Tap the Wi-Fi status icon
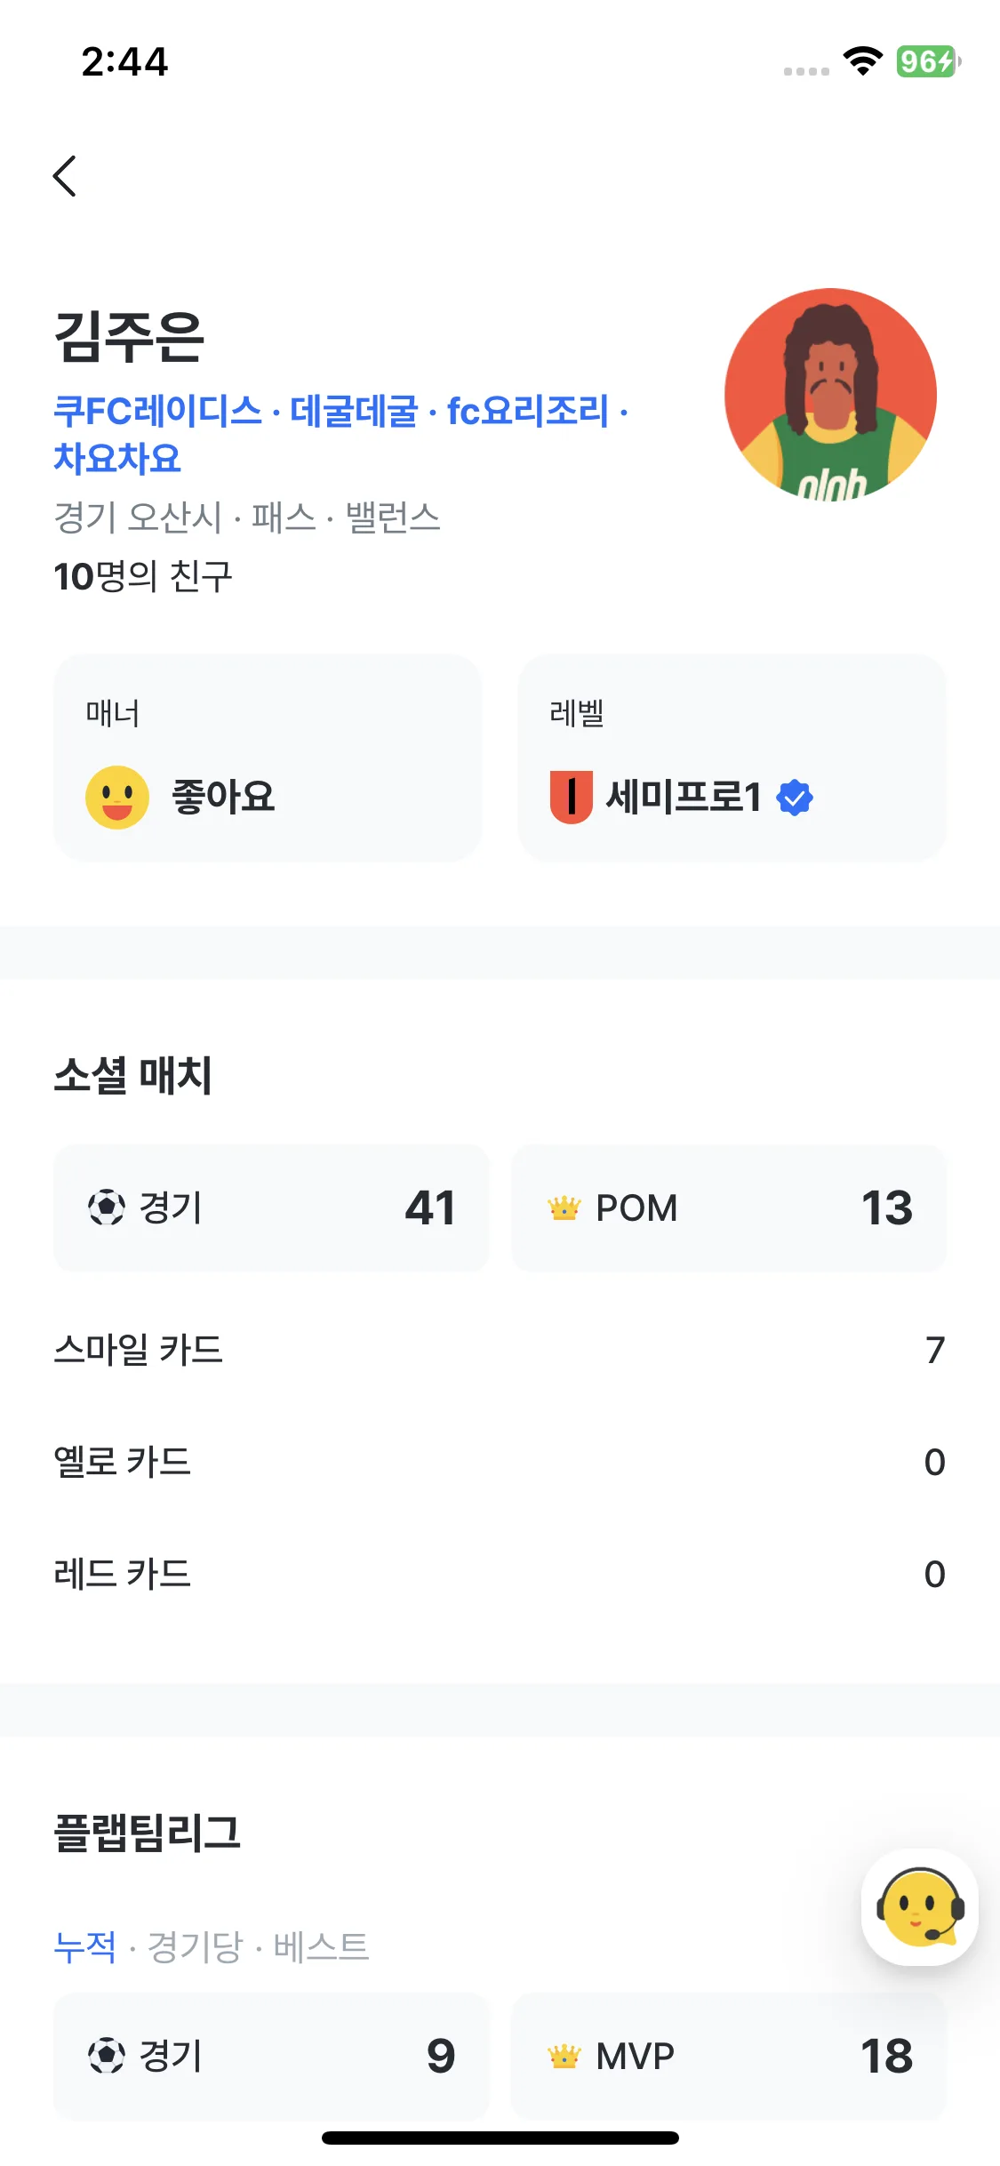1000x2166 pixels. [x=862, y=61]
